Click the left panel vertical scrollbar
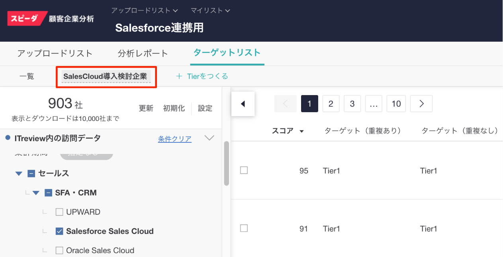 pos(226,163)
